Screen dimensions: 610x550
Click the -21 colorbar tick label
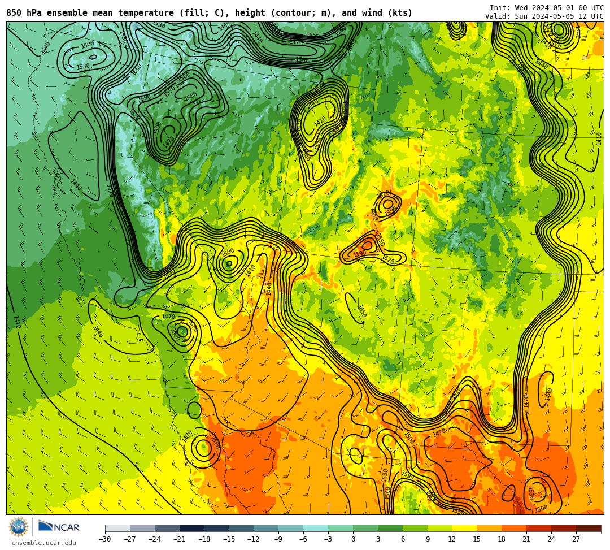point(180,539)
